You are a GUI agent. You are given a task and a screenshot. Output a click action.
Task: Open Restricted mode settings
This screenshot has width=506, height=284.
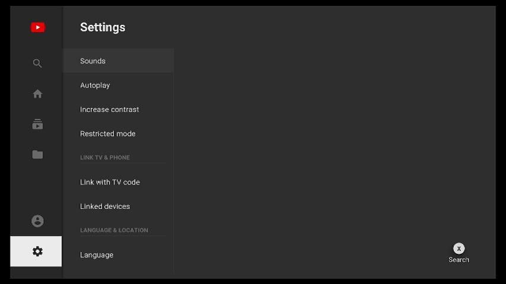pyautogui.click(x=108, y=134)
